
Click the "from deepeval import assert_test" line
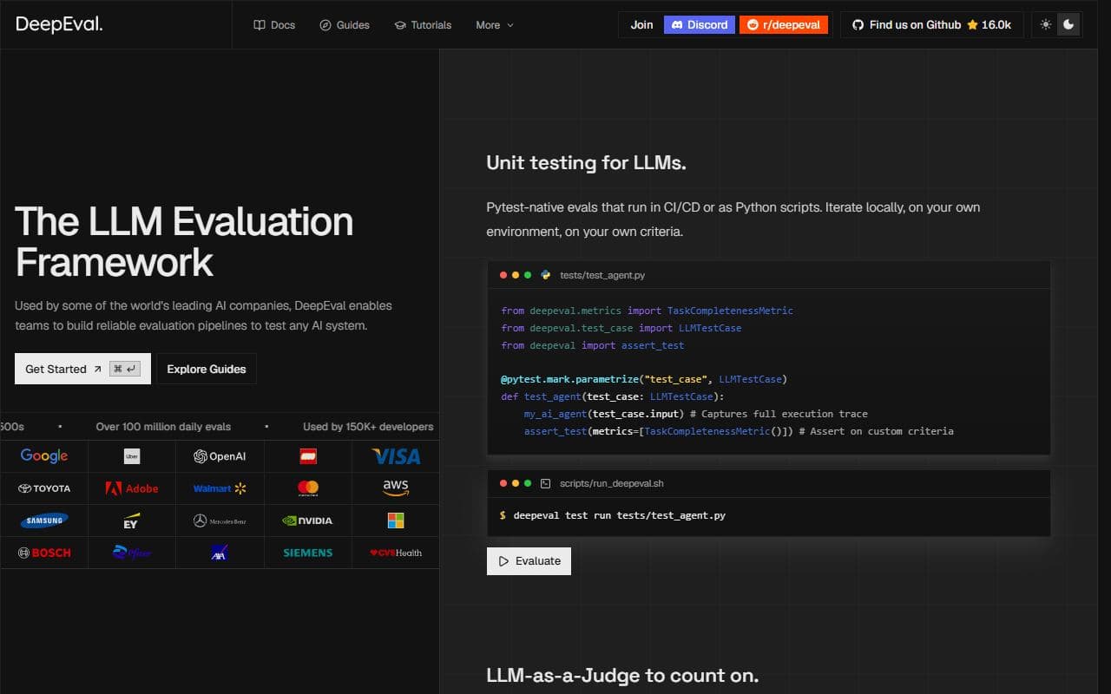coord(593,345)
